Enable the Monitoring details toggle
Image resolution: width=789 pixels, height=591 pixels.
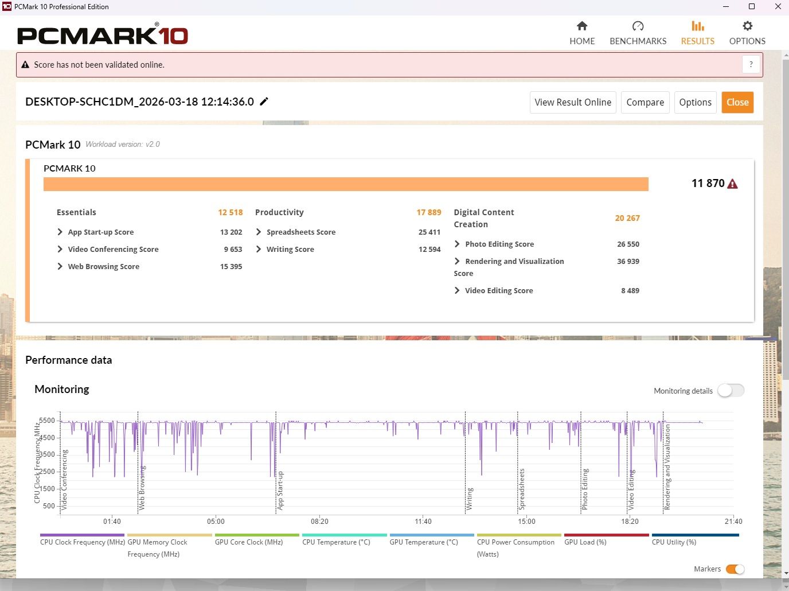pyautogui.click(x=731, y=391)
